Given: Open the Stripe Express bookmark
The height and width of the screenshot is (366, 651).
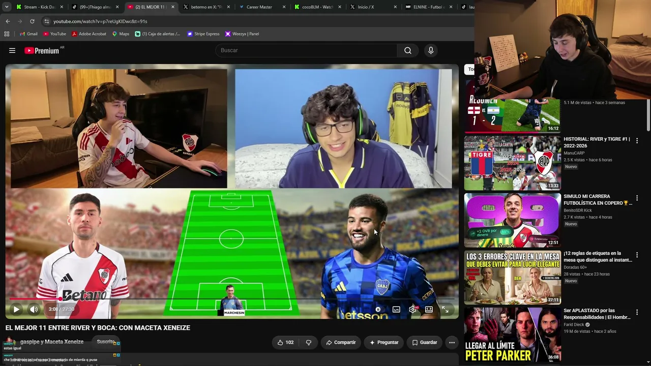Looking at the screenshot, I should (203, 34).
